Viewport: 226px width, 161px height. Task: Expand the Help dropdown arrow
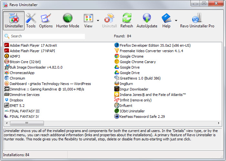176,21
